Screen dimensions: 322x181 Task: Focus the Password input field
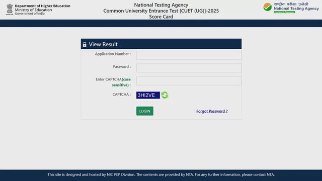[189, 68]
